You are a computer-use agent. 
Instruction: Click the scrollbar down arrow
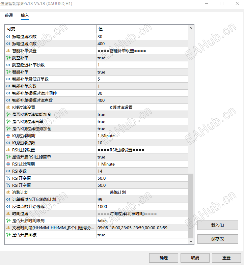pyautogui.click(x=191, y=241)
